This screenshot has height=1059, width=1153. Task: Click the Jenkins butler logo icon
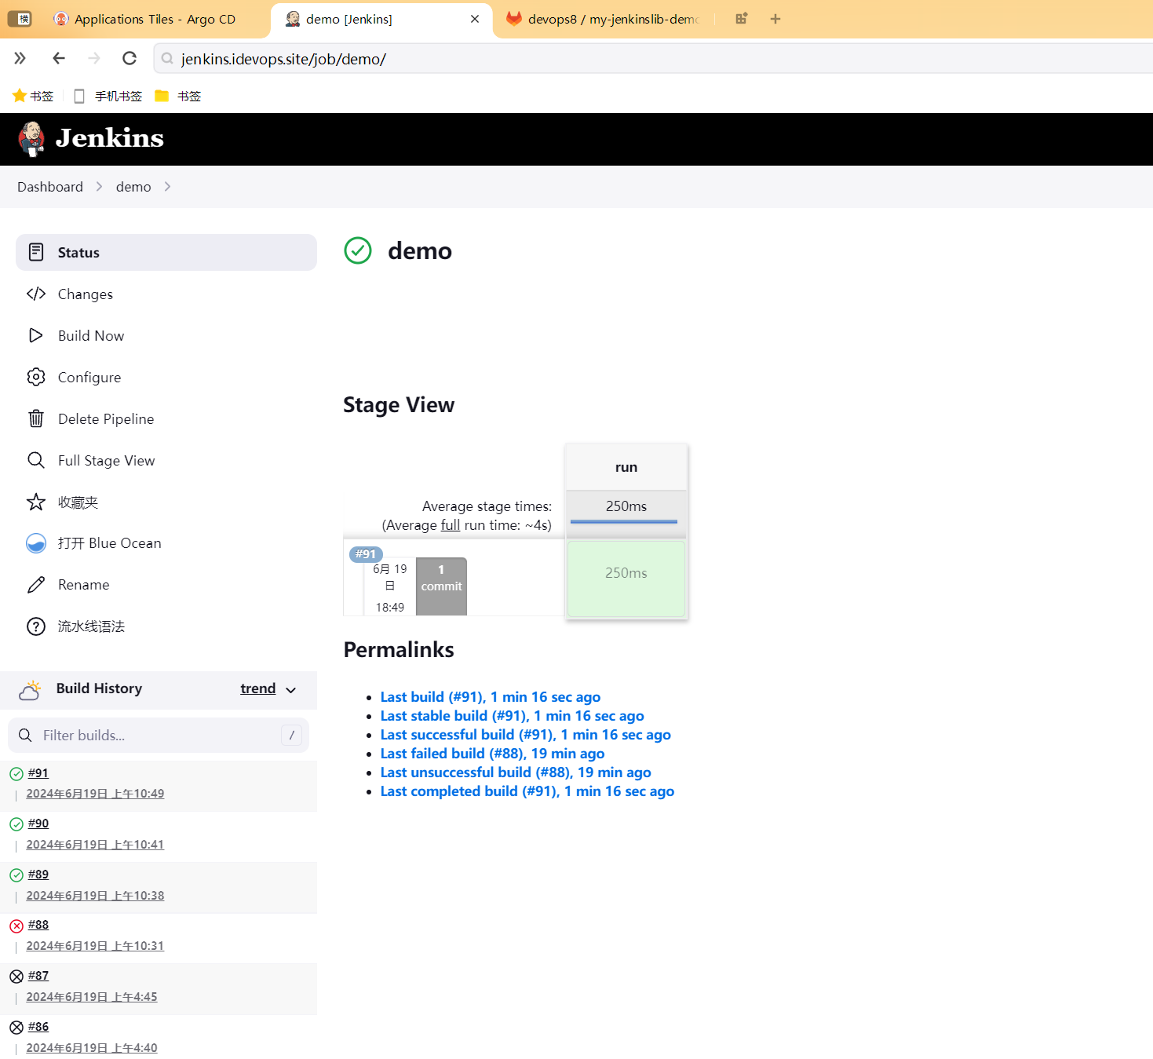coord(32,139)
